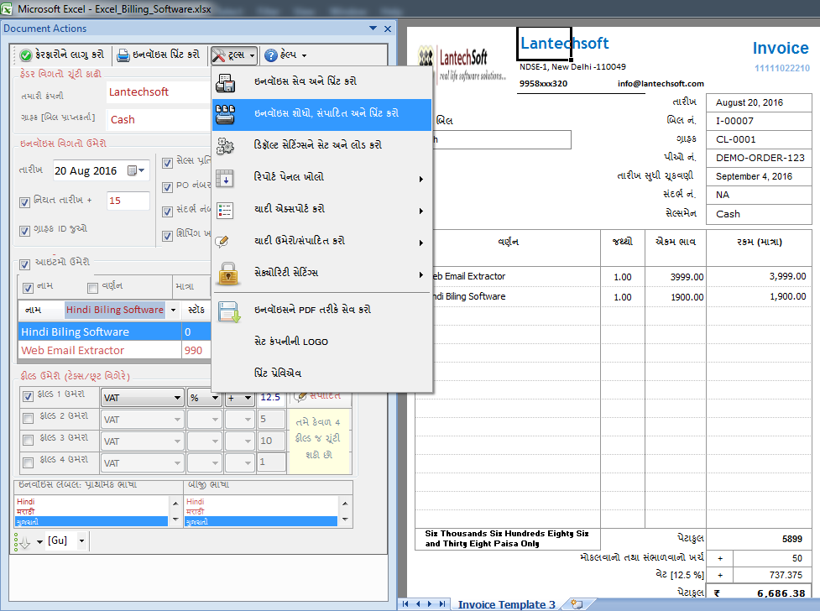Toggle the add items checkbox

point(24,264)
